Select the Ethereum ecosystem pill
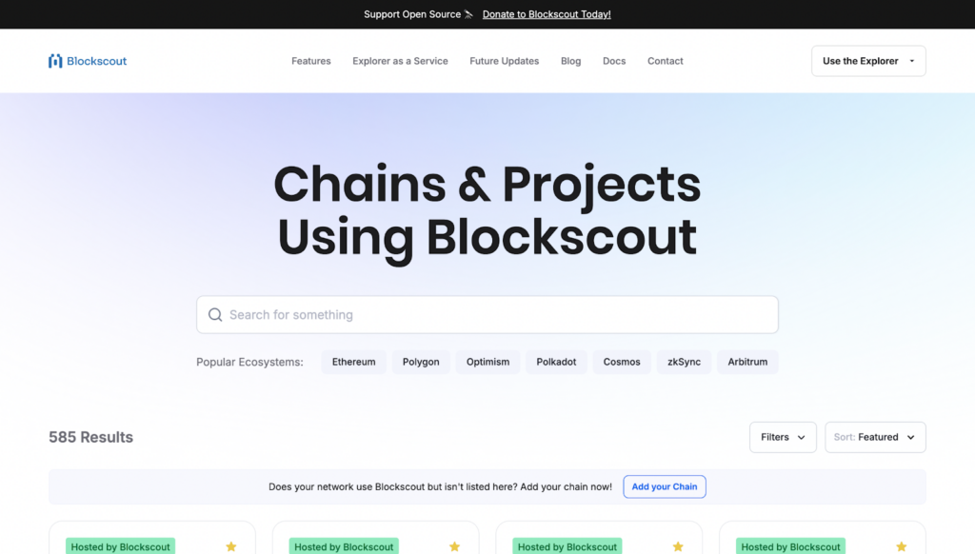975x554 pixels. [353, 362]
